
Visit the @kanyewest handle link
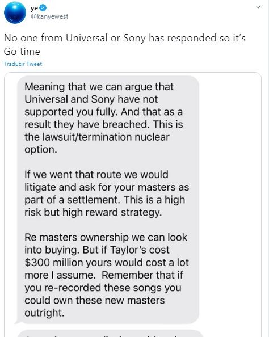49,16
